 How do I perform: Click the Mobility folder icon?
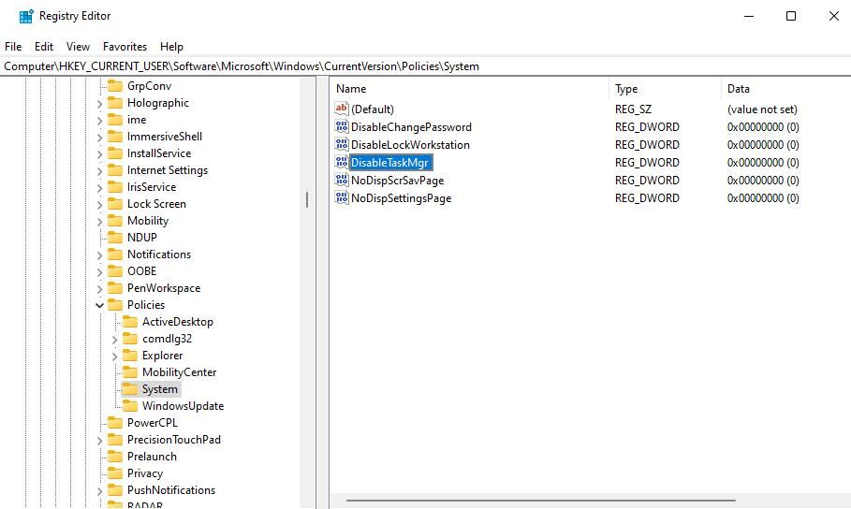(x=115, y=220)
